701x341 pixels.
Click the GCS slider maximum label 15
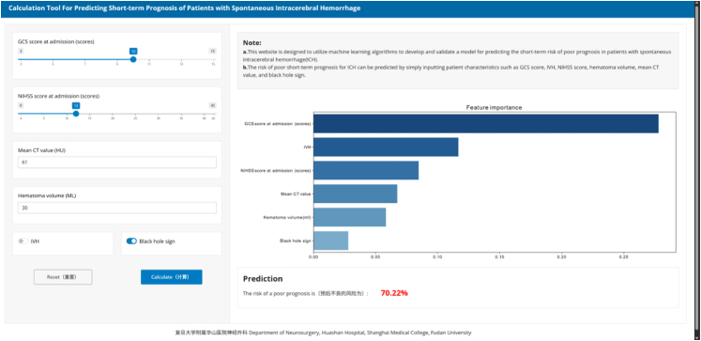(x=213, y=51)
